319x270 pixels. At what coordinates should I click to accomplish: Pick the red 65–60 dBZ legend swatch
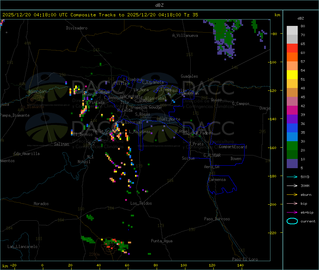[292, 48]
